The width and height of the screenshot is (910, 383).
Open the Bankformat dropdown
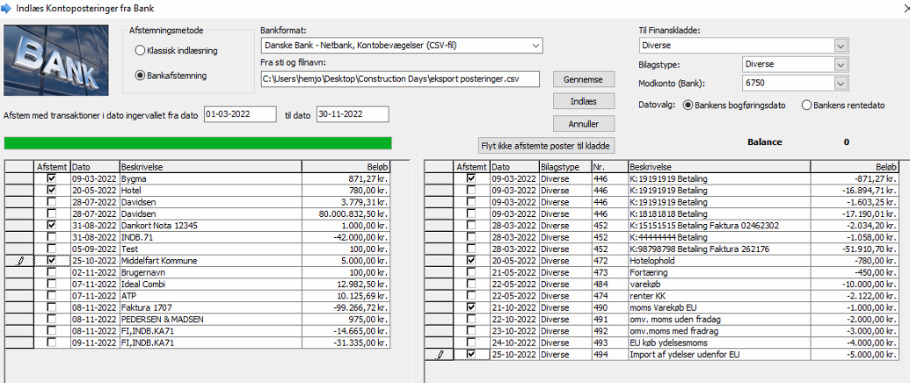[x=535, y=46]
